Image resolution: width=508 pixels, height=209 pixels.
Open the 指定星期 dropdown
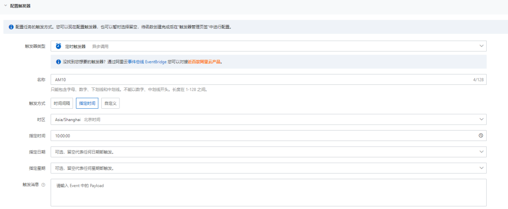[268, 168]
